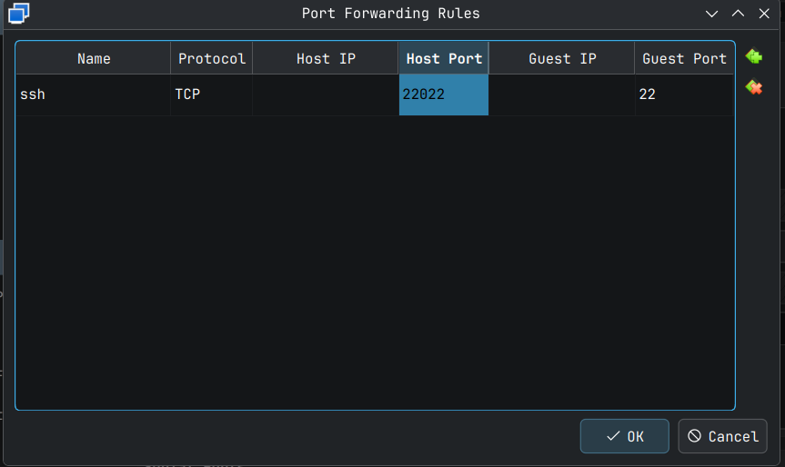Remove the selected port forwarding rule

point(753,87)
